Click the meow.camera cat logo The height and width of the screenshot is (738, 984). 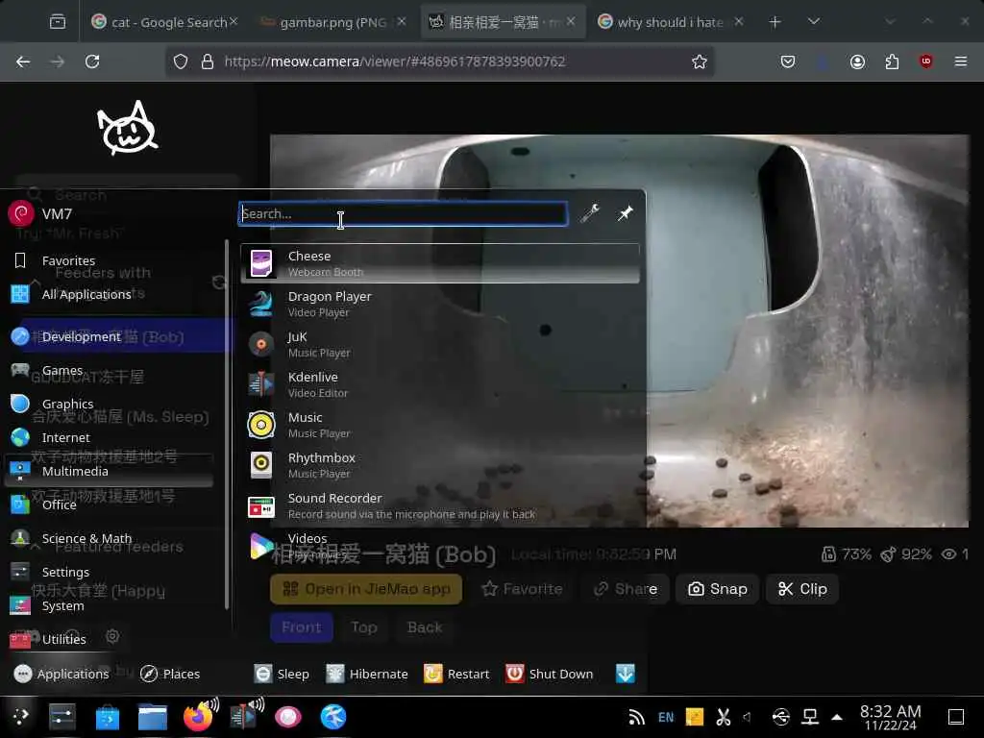point(128,128)
